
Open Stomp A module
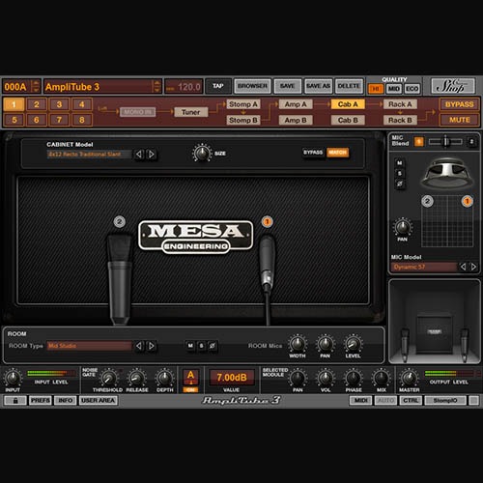[x=243, y=104]
